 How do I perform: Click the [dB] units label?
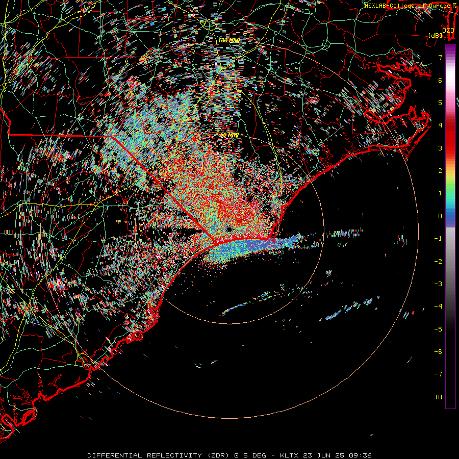pyautogui.click(x=435, y=35)
